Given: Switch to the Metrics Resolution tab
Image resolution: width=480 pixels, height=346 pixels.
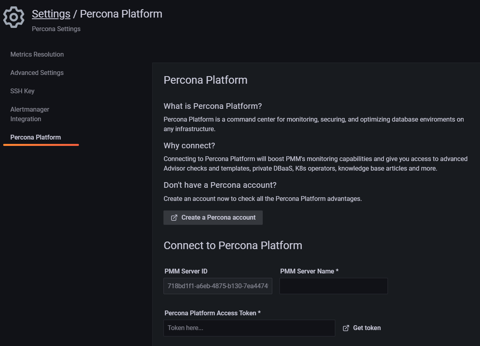Looking at the screenshot, I should [37, 54].
